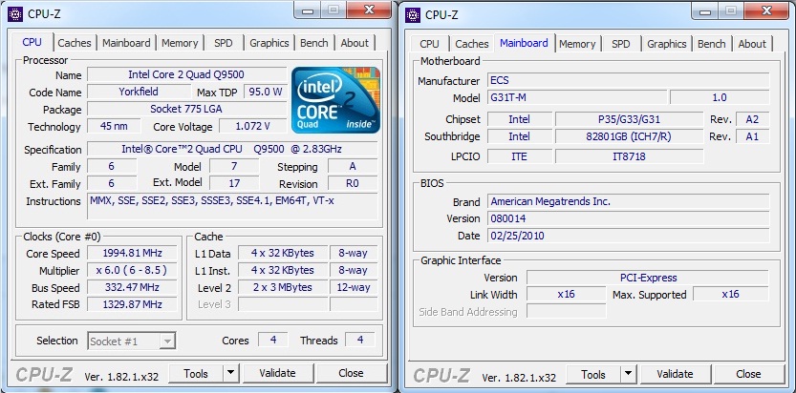Screen dimensions: 796x393
Task: Click the code name value Yorkfield
Action: (139, 92)
